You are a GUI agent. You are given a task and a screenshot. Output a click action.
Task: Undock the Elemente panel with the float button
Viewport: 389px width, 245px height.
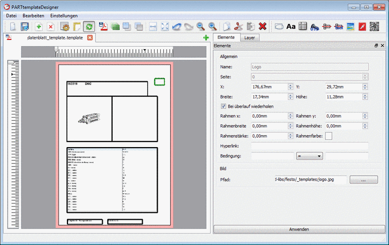click(x=377, y=46)
